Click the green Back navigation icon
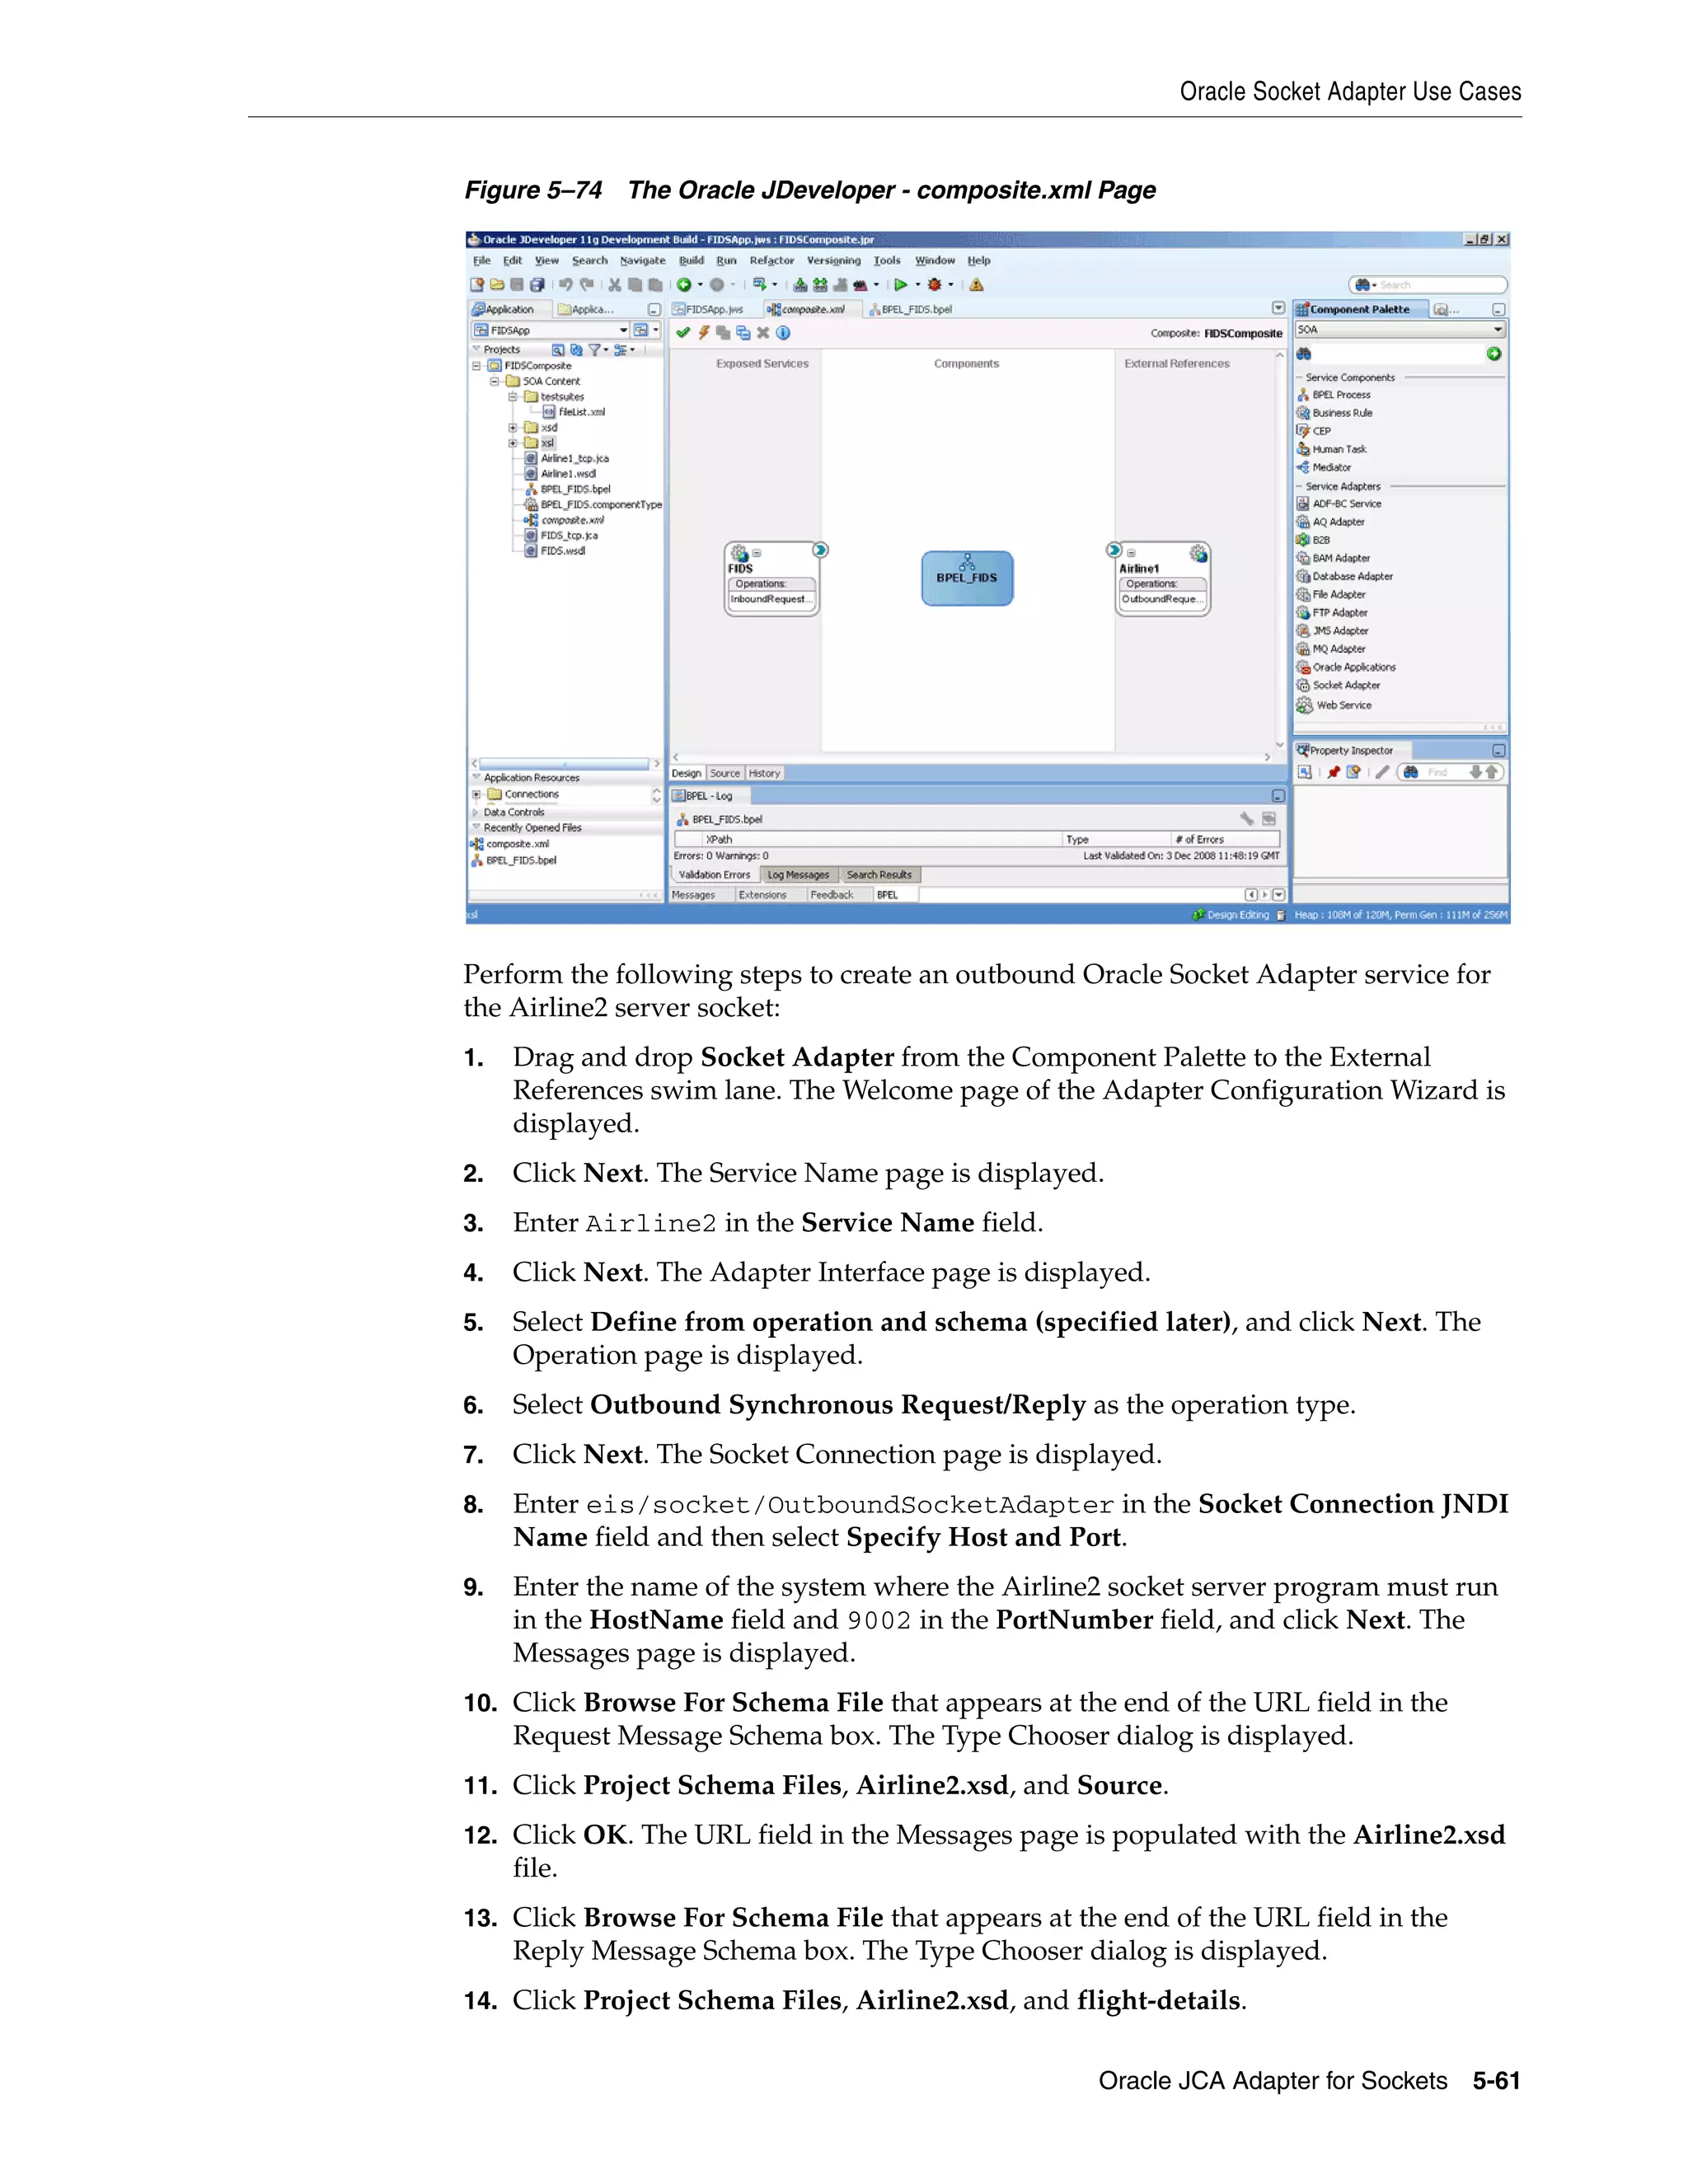1688x2184 pixels. pyautogui.click(x=685, y=285)
